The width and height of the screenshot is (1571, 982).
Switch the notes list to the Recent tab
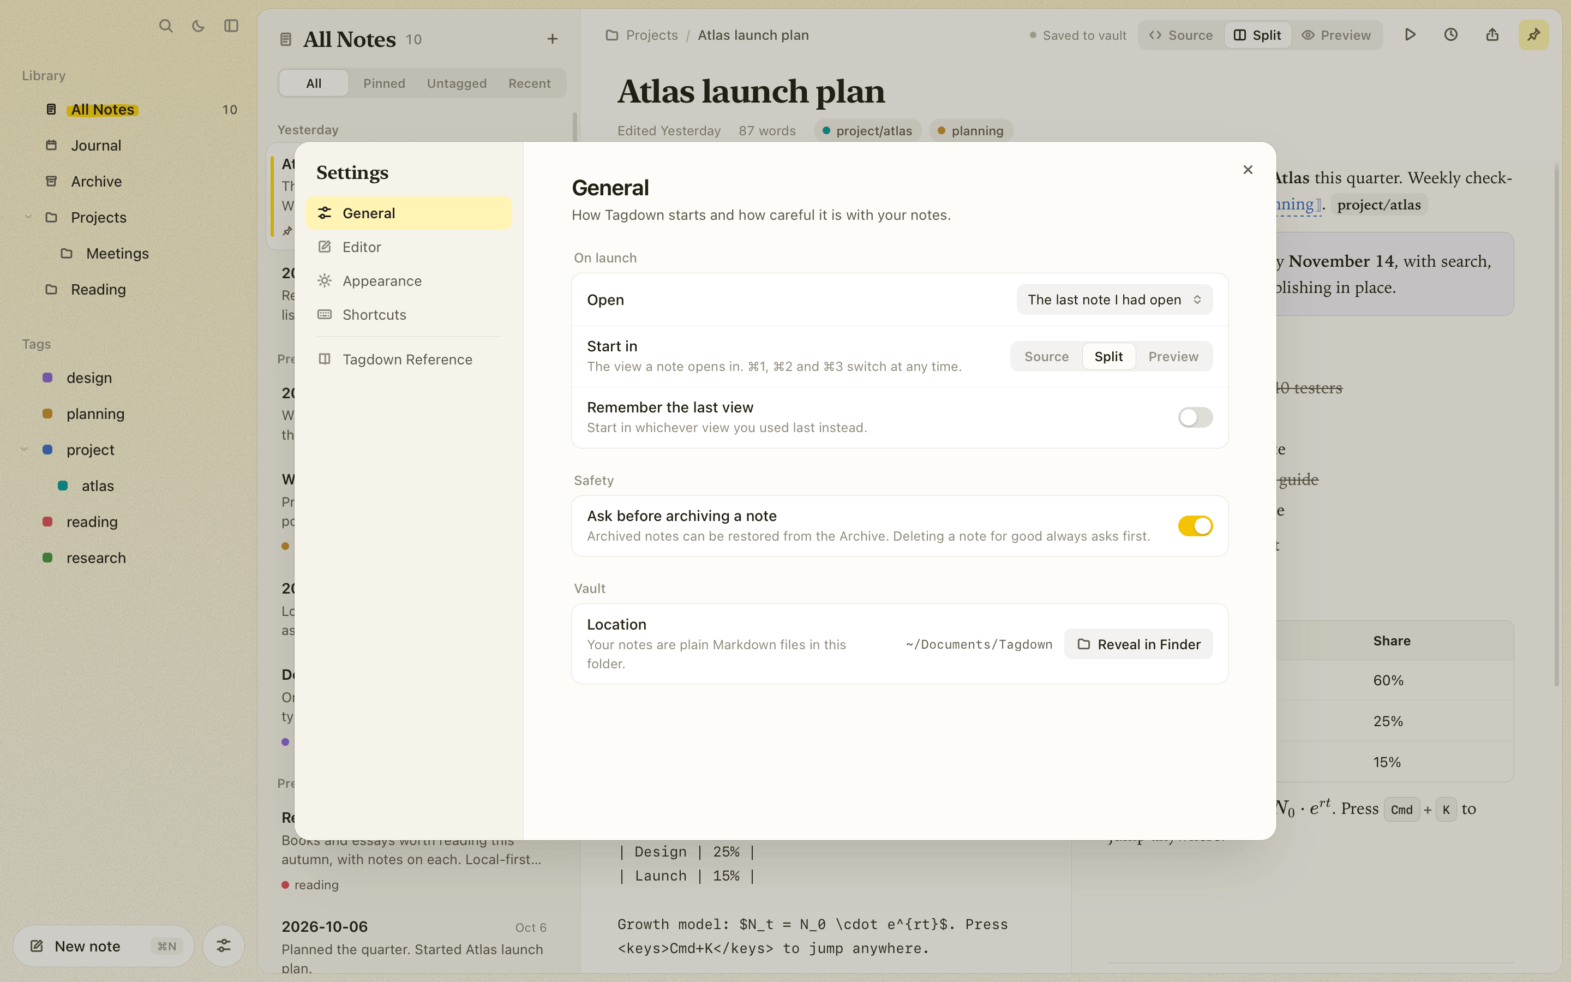530,83
